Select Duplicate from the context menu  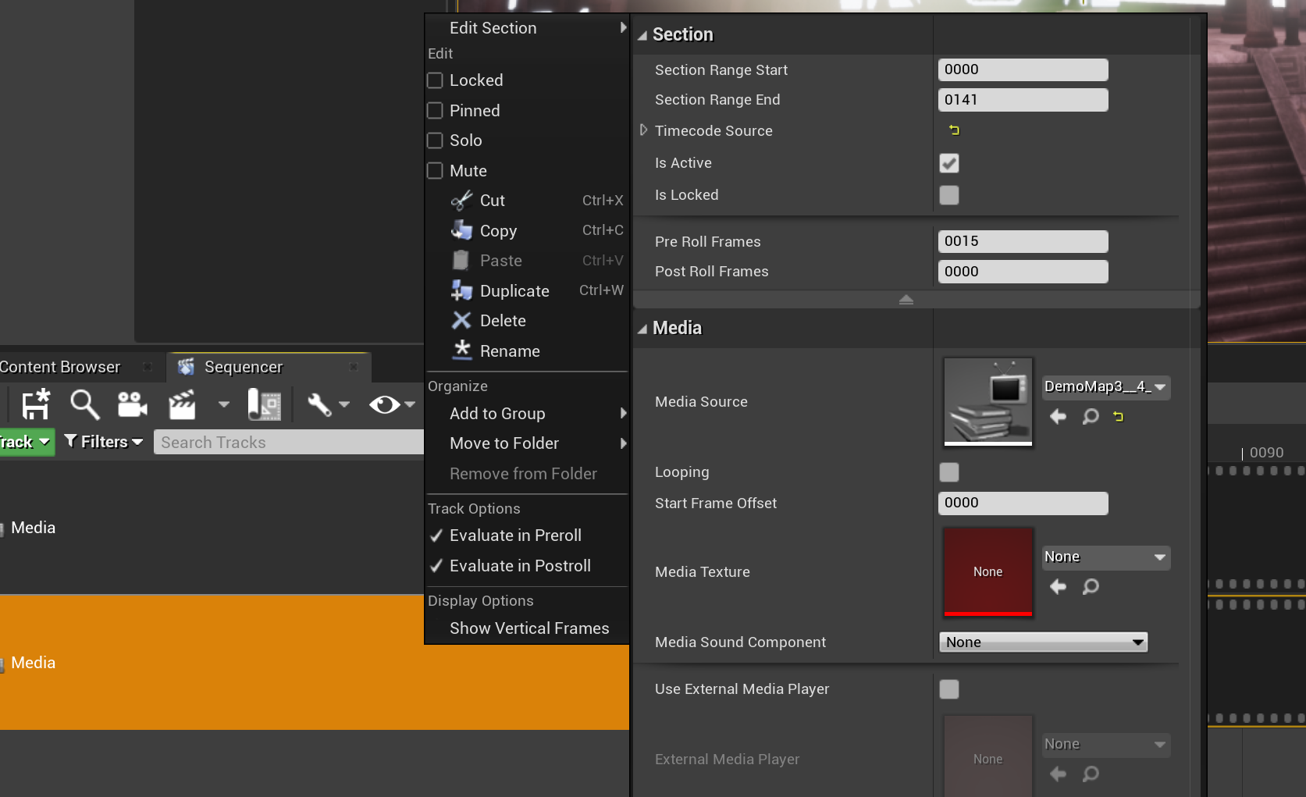click(514, 291)
